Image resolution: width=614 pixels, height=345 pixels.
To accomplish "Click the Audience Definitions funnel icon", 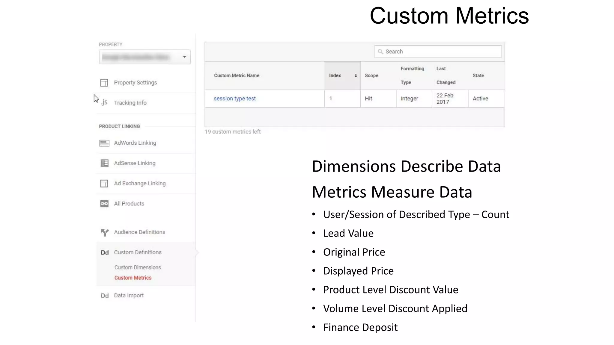I will 105,232.
